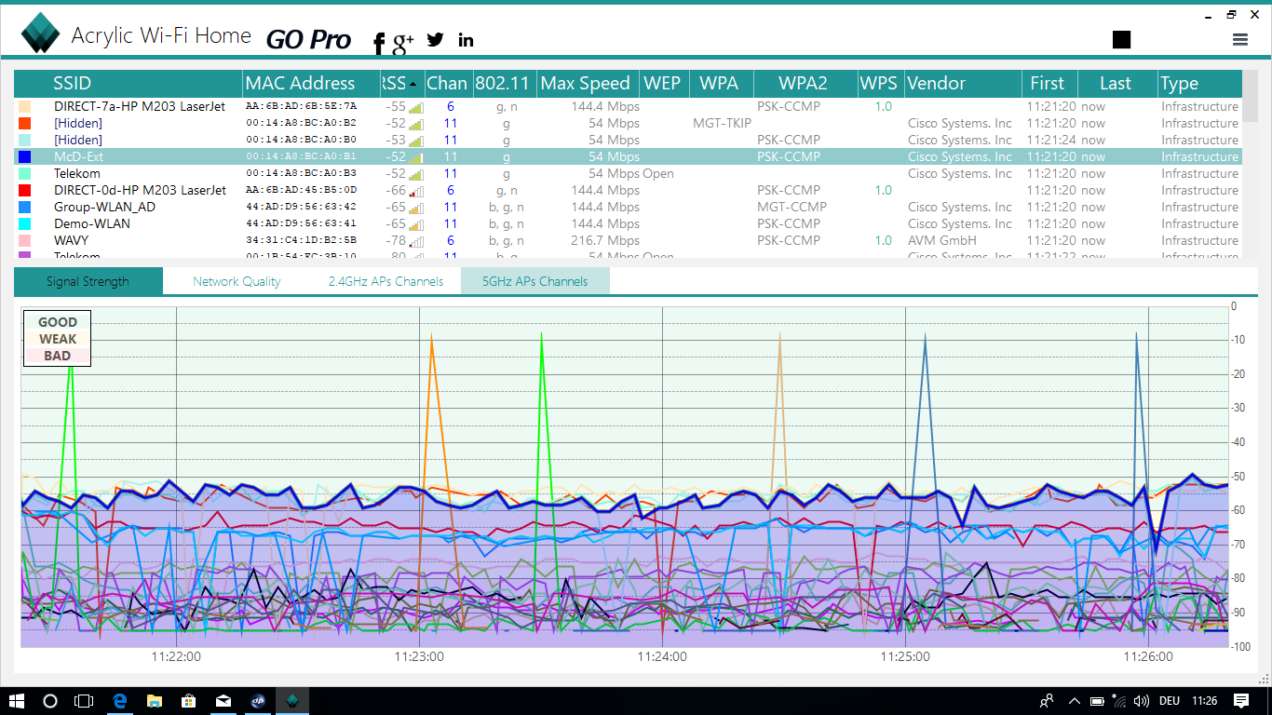Click the volume speaker tray icon
This screenshot has width=1272, height=715.
(x=1142, y=700)
